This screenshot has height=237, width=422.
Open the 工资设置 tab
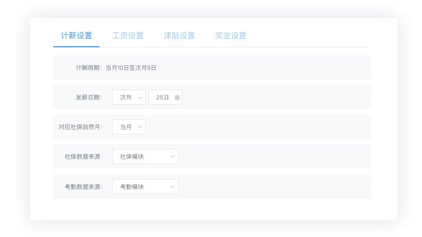(128, 36)
